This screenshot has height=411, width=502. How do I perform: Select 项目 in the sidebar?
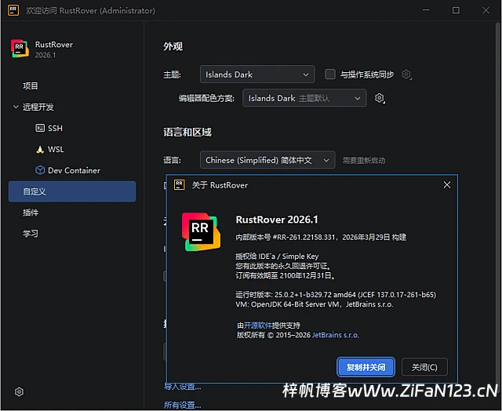[31, 85]
